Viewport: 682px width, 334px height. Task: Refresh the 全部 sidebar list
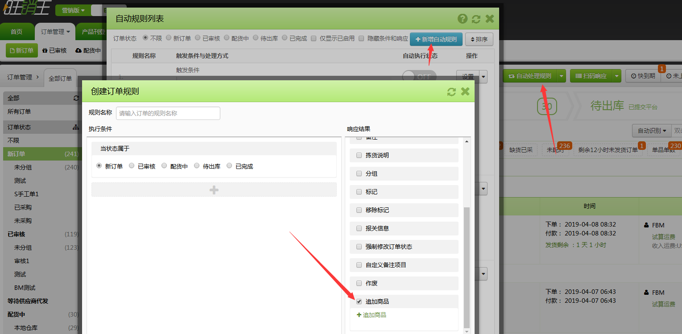[76, 98]
